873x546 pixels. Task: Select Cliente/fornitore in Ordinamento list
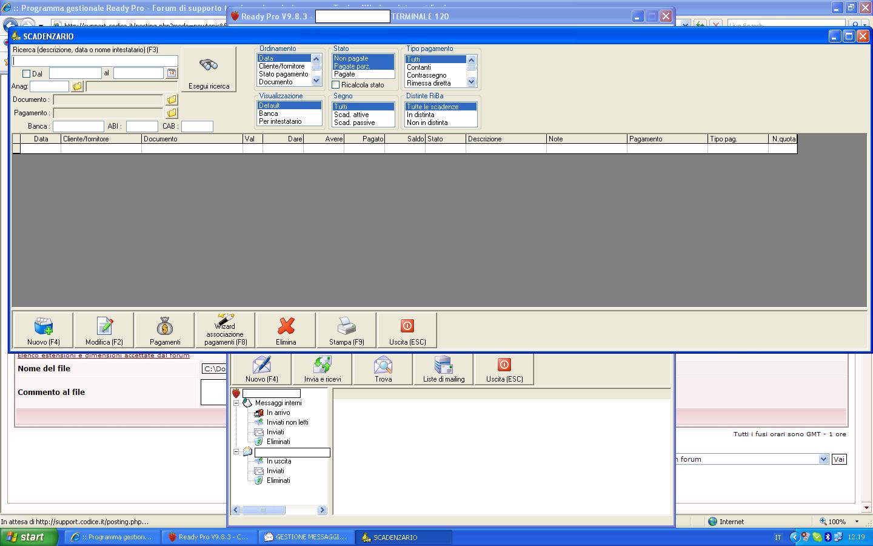tap(281, 66)
